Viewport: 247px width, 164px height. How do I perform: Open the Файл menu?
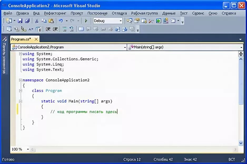pyautogui.click(x=8, y=13)
